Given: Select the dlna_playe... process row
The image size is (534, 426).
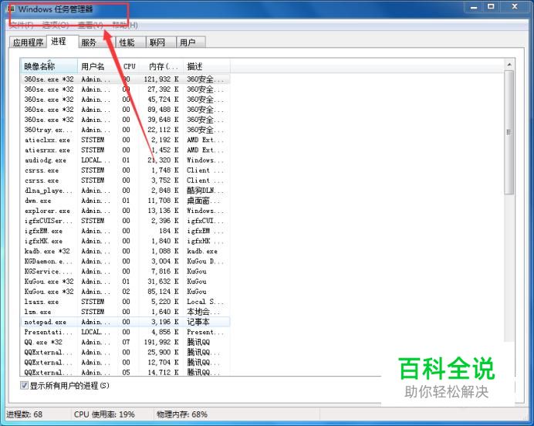Looking at the screenshot, I should click(x=125, y=191).
